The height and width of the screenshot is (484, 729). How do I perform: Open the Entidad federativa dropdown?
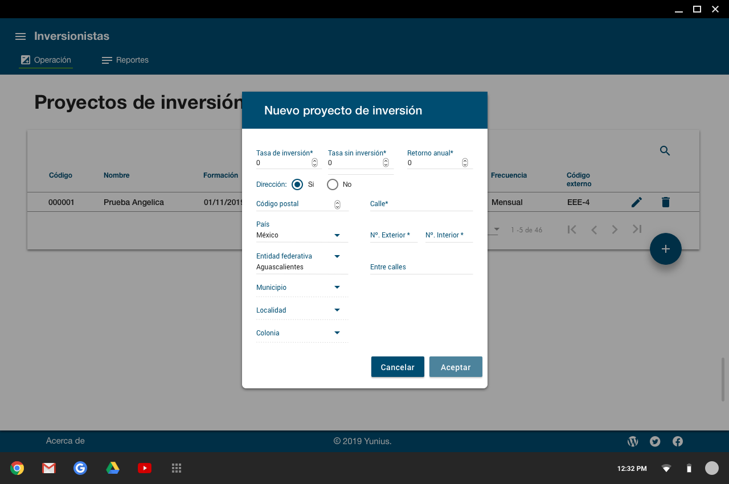tap(337, 257)
